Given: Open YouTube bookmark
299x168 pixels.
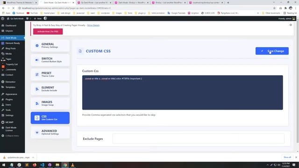Looking at the screenshot, I should (32, 13).
